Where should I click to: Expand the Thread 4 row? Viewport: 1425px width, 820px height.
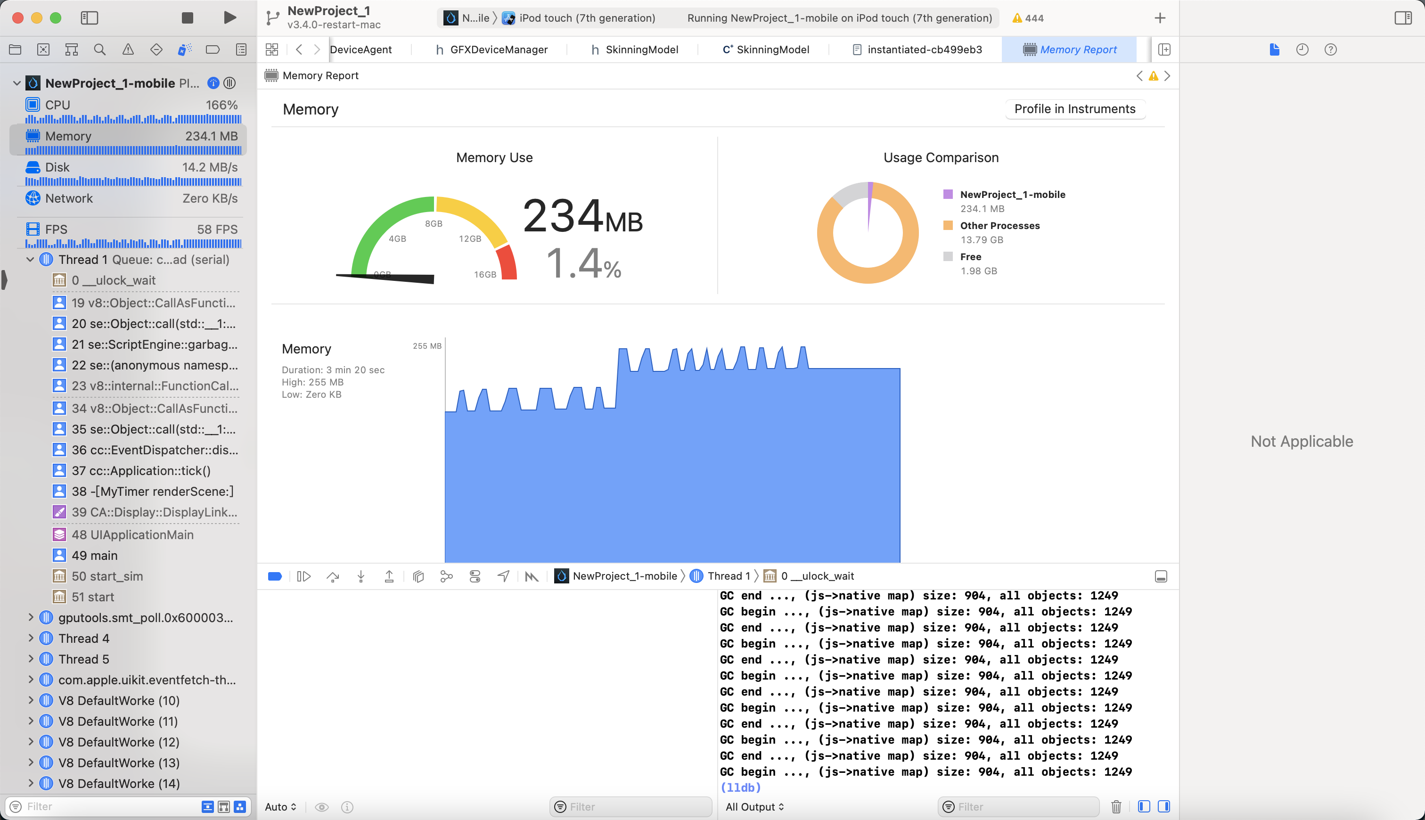[31, 639]
